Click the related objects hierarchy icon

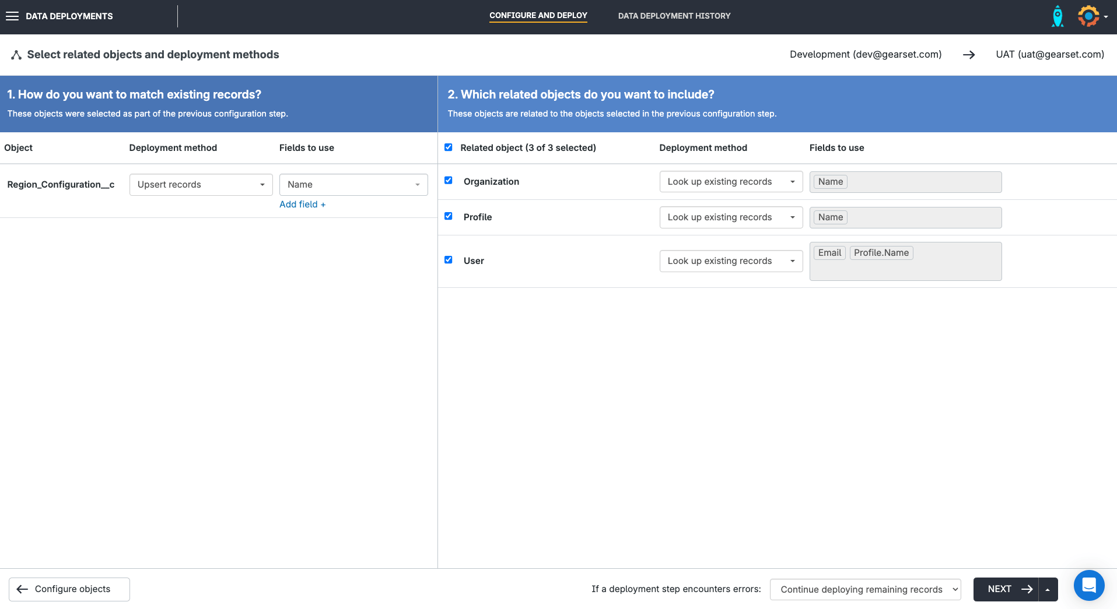tap(16, 55)
